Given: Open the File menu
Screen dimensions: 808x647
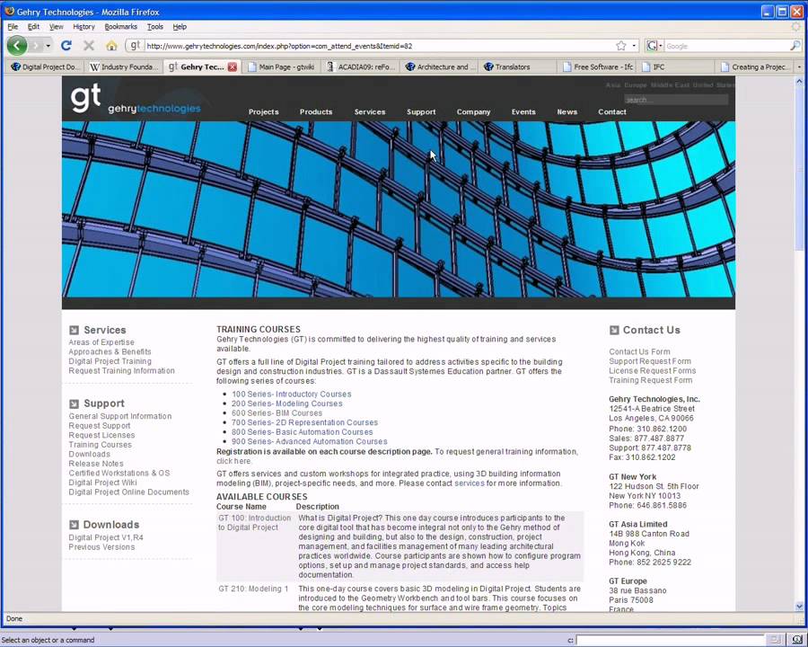Looking at the screenshot, I should [x=13, y=26].
